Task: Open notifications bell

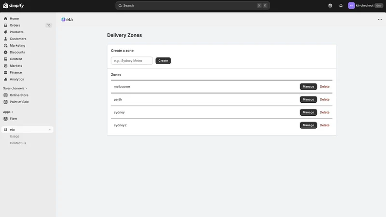Action: (x=341, y=5)
